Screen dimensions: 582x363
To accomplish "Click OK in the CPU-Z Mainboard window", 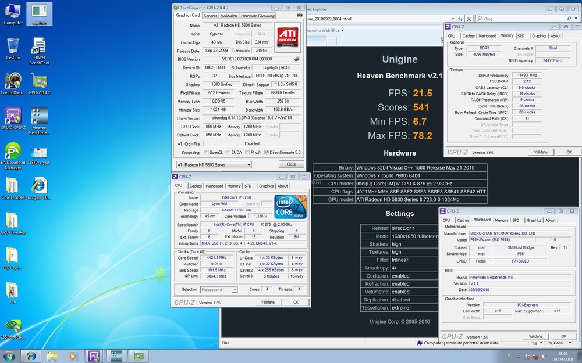I will point(563,336).
